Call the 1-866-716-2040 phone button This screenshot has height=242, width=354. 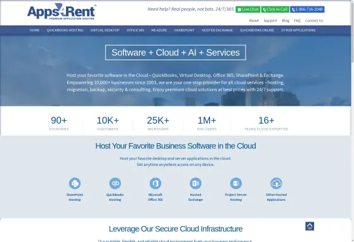point(307,10)
